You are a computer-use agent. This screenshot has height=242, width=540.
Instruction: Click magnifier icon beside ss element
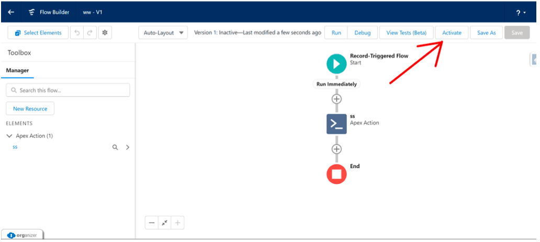pyautogui.click(x=115, y=147)
